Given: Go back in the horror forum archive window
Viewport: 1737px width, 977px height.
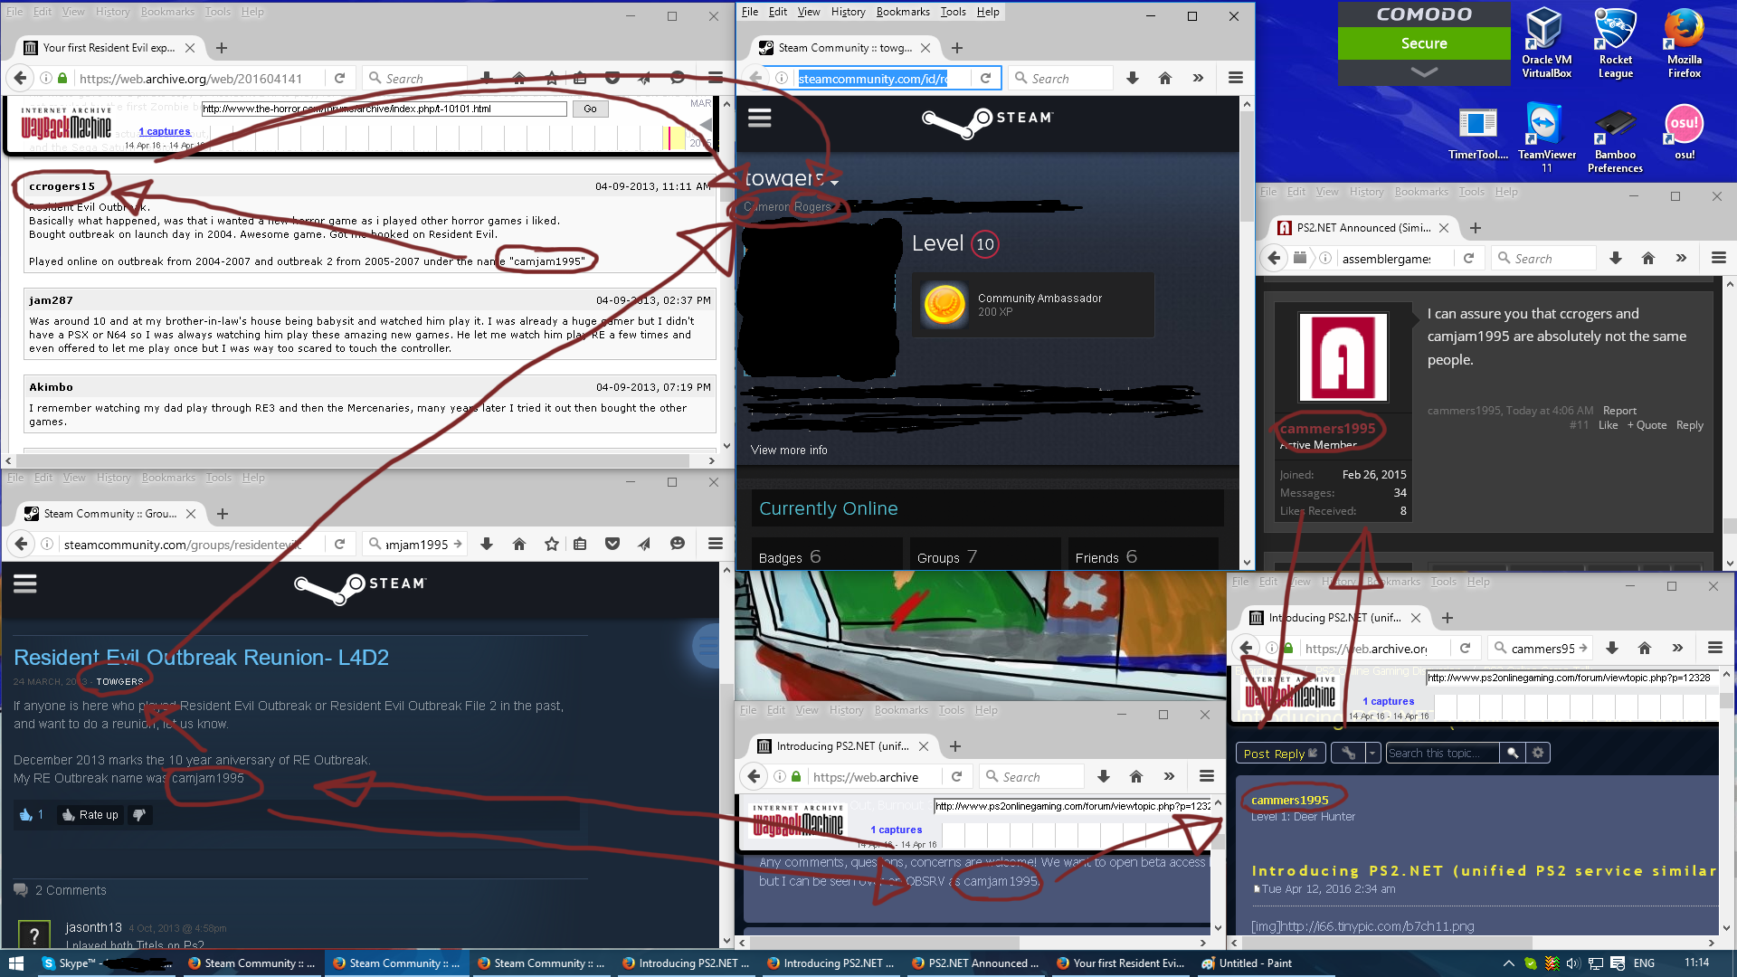Looking at the screenshot, I should (x=22, y=79).
